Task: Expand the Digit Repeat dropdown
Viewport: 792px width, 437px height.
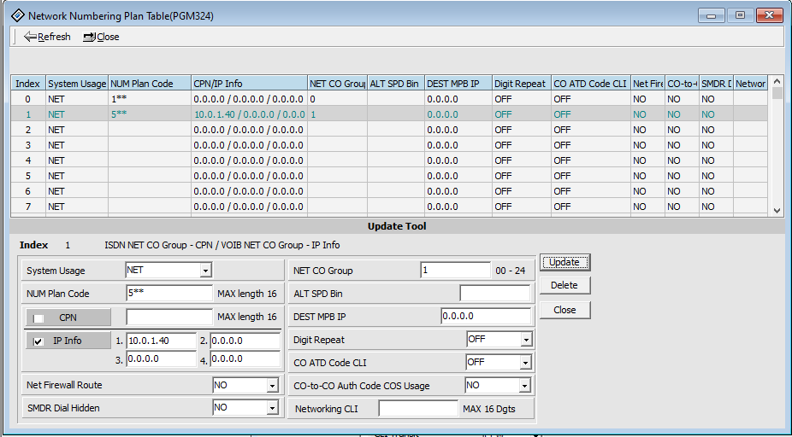Action: click(x=525, y=340)
